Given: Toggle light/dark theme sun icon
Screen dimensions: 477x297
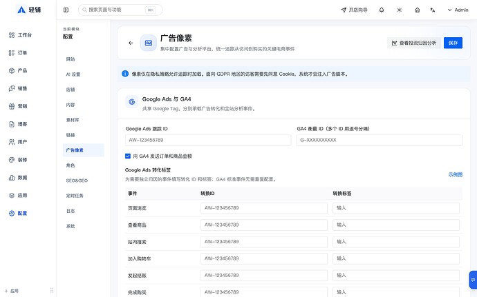Looking at the screenshot, I should pos(400,10).
